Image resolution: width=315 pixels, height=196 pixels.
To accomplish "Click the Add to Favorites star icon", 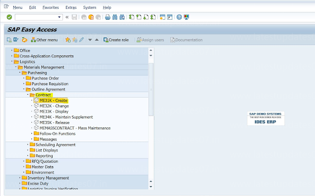I will point(68,40).
